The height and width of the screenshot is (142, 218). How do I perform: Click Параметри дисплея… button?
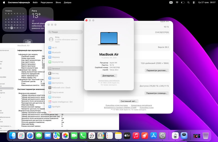click(157, 70)
